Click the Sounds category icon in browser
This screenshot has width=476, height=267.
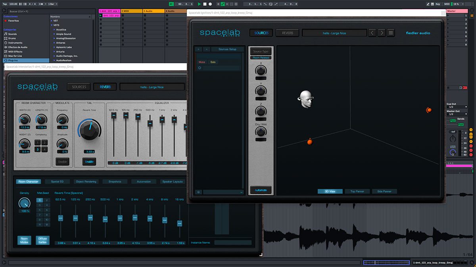tap(6, 34)
